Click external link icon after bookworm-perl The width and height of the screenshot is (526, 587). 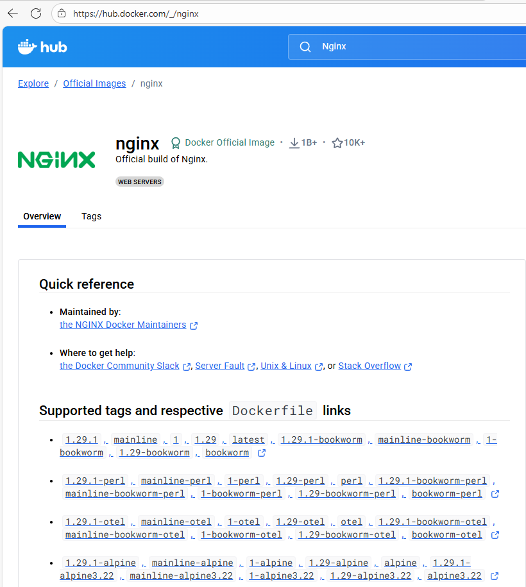pos(495,494)
